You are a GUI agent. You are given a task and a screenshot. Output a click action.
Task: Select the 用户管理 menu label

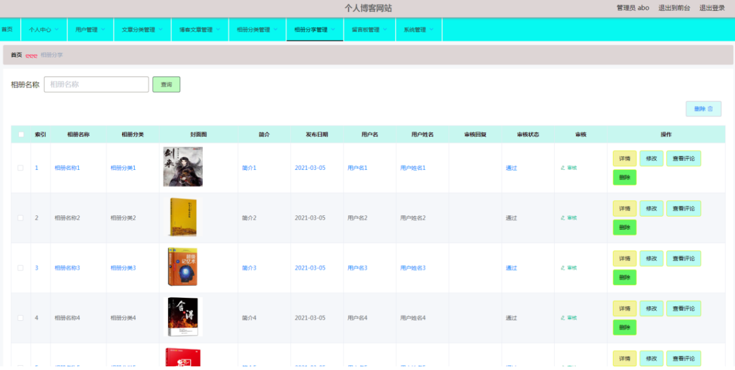click(86, 30)
